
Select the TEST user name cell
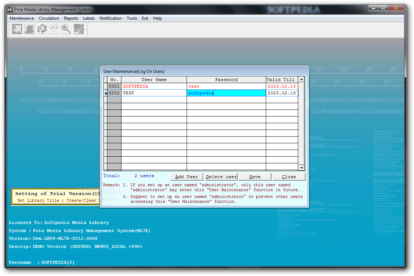point(154,93)
